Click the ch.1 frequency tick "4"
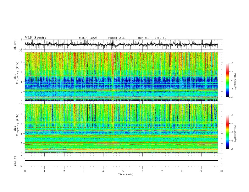 click(x=22, y=82)
